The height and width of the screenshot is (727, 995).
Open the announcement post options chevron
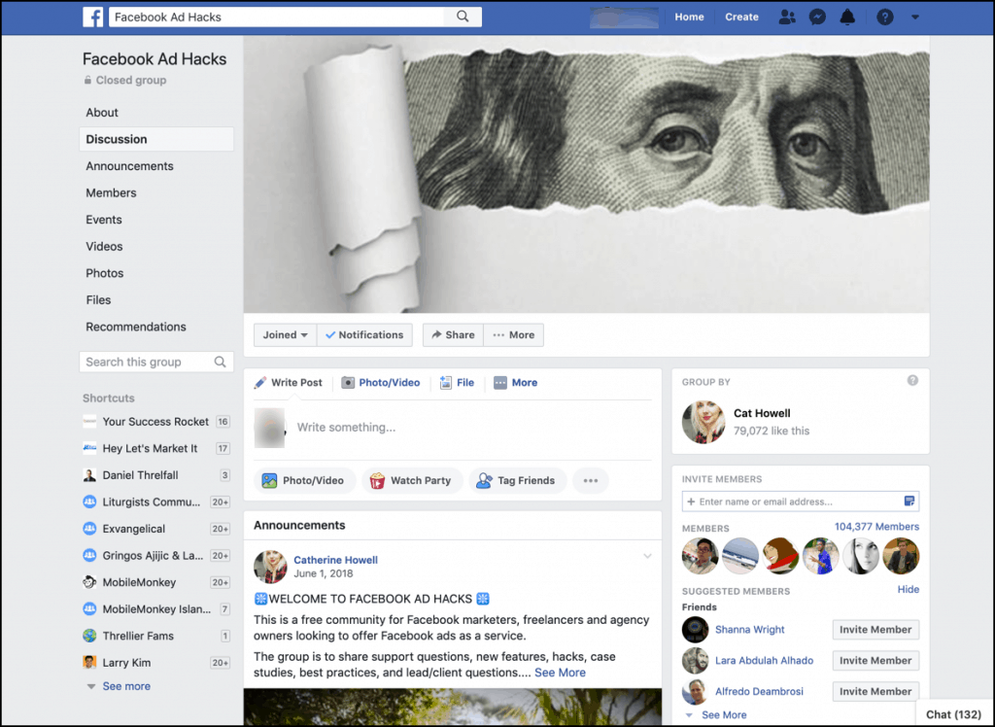click(647, 556)
